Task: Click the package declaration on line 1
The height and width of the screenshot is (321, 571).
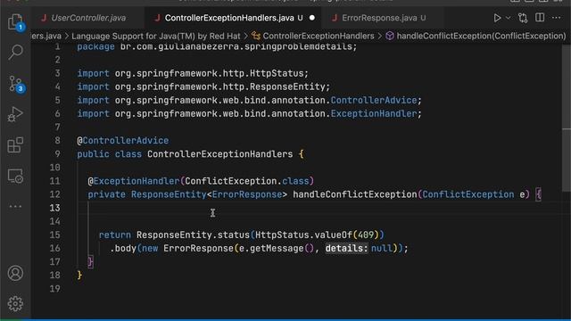Action: click(x=217, y=46)
